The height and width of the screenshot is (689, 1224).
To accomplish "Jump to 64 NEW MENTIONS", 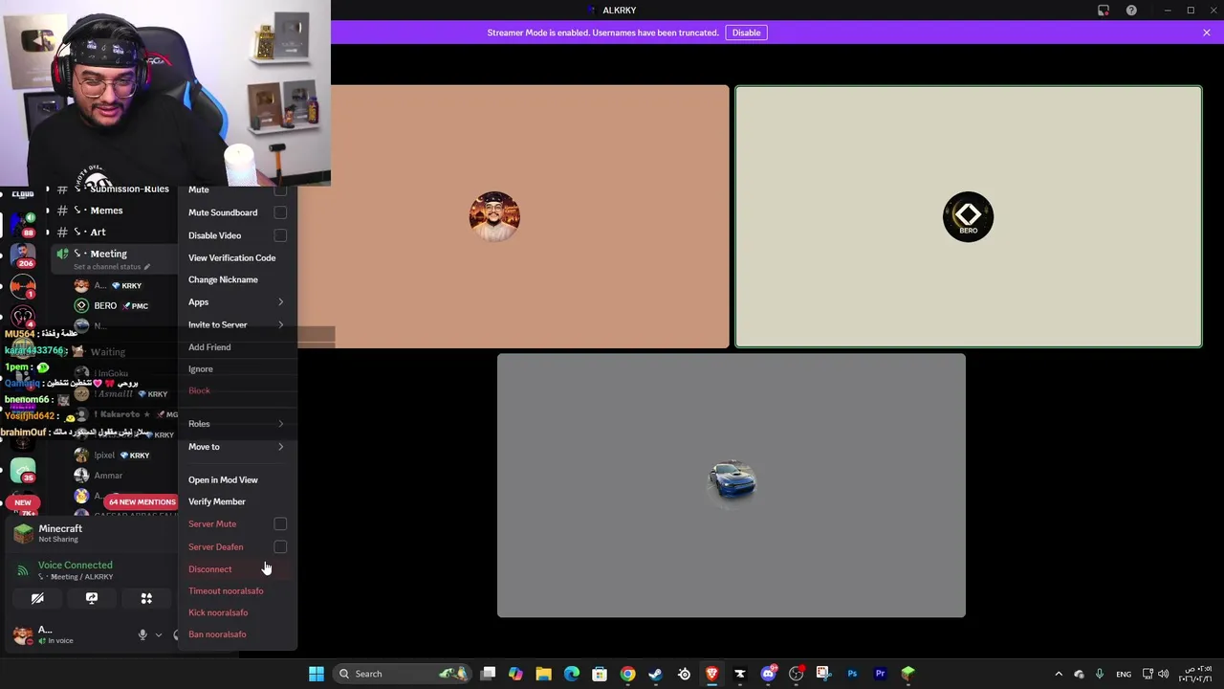I will (142, 501).
